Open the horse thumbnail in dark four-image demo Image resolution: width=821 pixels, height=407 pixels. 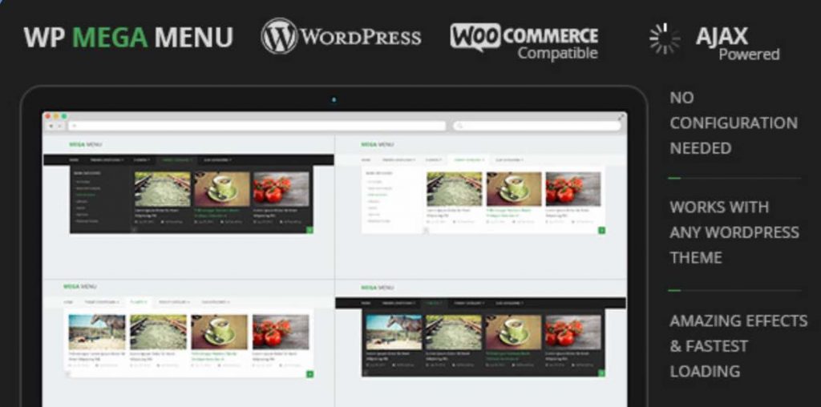click(394, 332)
